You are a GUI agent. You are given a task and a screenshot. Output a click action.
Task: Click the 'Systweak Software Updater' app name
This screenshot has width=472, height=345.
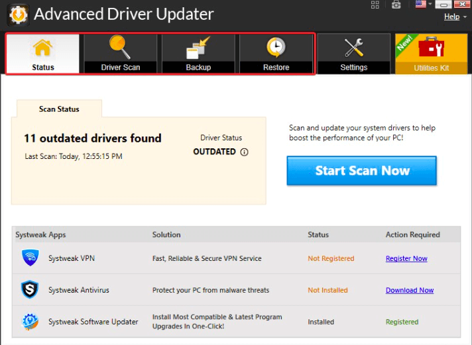pos(93,322)
